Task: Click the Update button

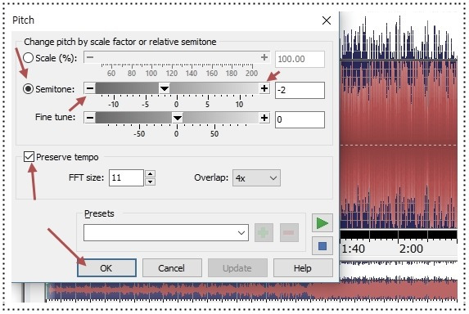Action: pyautogui.click(x=237, y=268)
